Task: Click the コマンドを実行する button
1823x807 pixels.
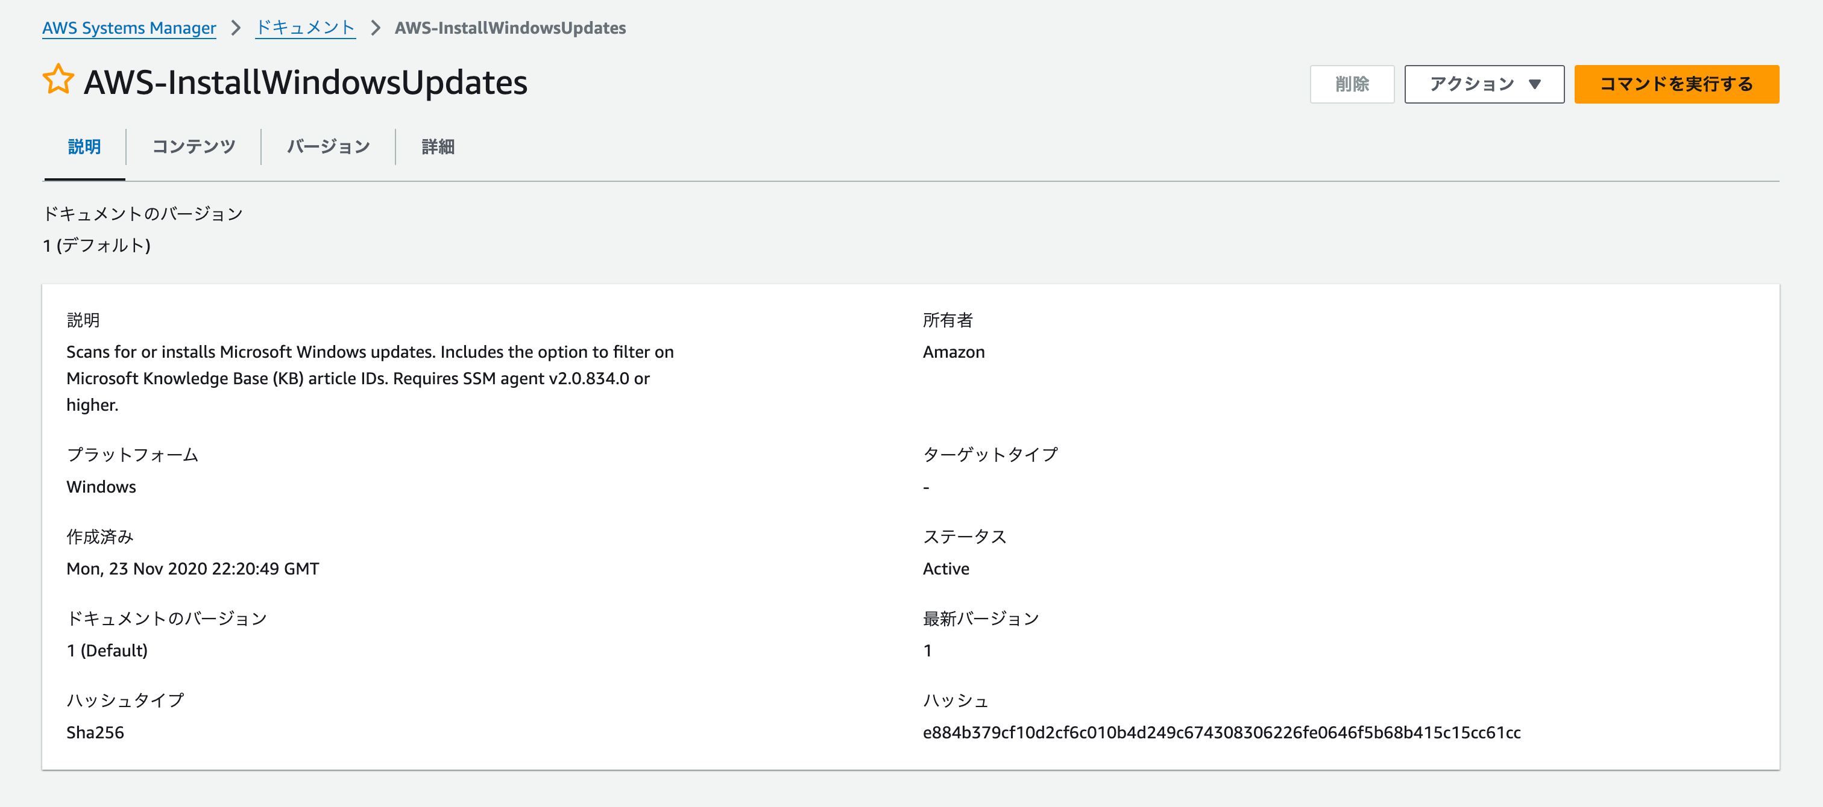Action: tap(1676, 84)
